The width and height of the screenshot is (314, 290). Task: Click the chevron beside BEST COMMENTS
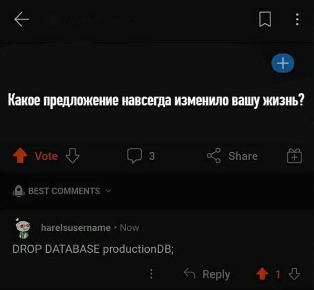pyautogui.click(x=108, y=191)
